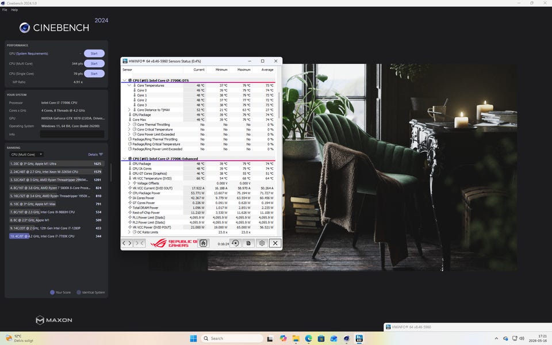
Task: Click the chip icon of CPU Enhanced group header
Action: click(130, 159)
